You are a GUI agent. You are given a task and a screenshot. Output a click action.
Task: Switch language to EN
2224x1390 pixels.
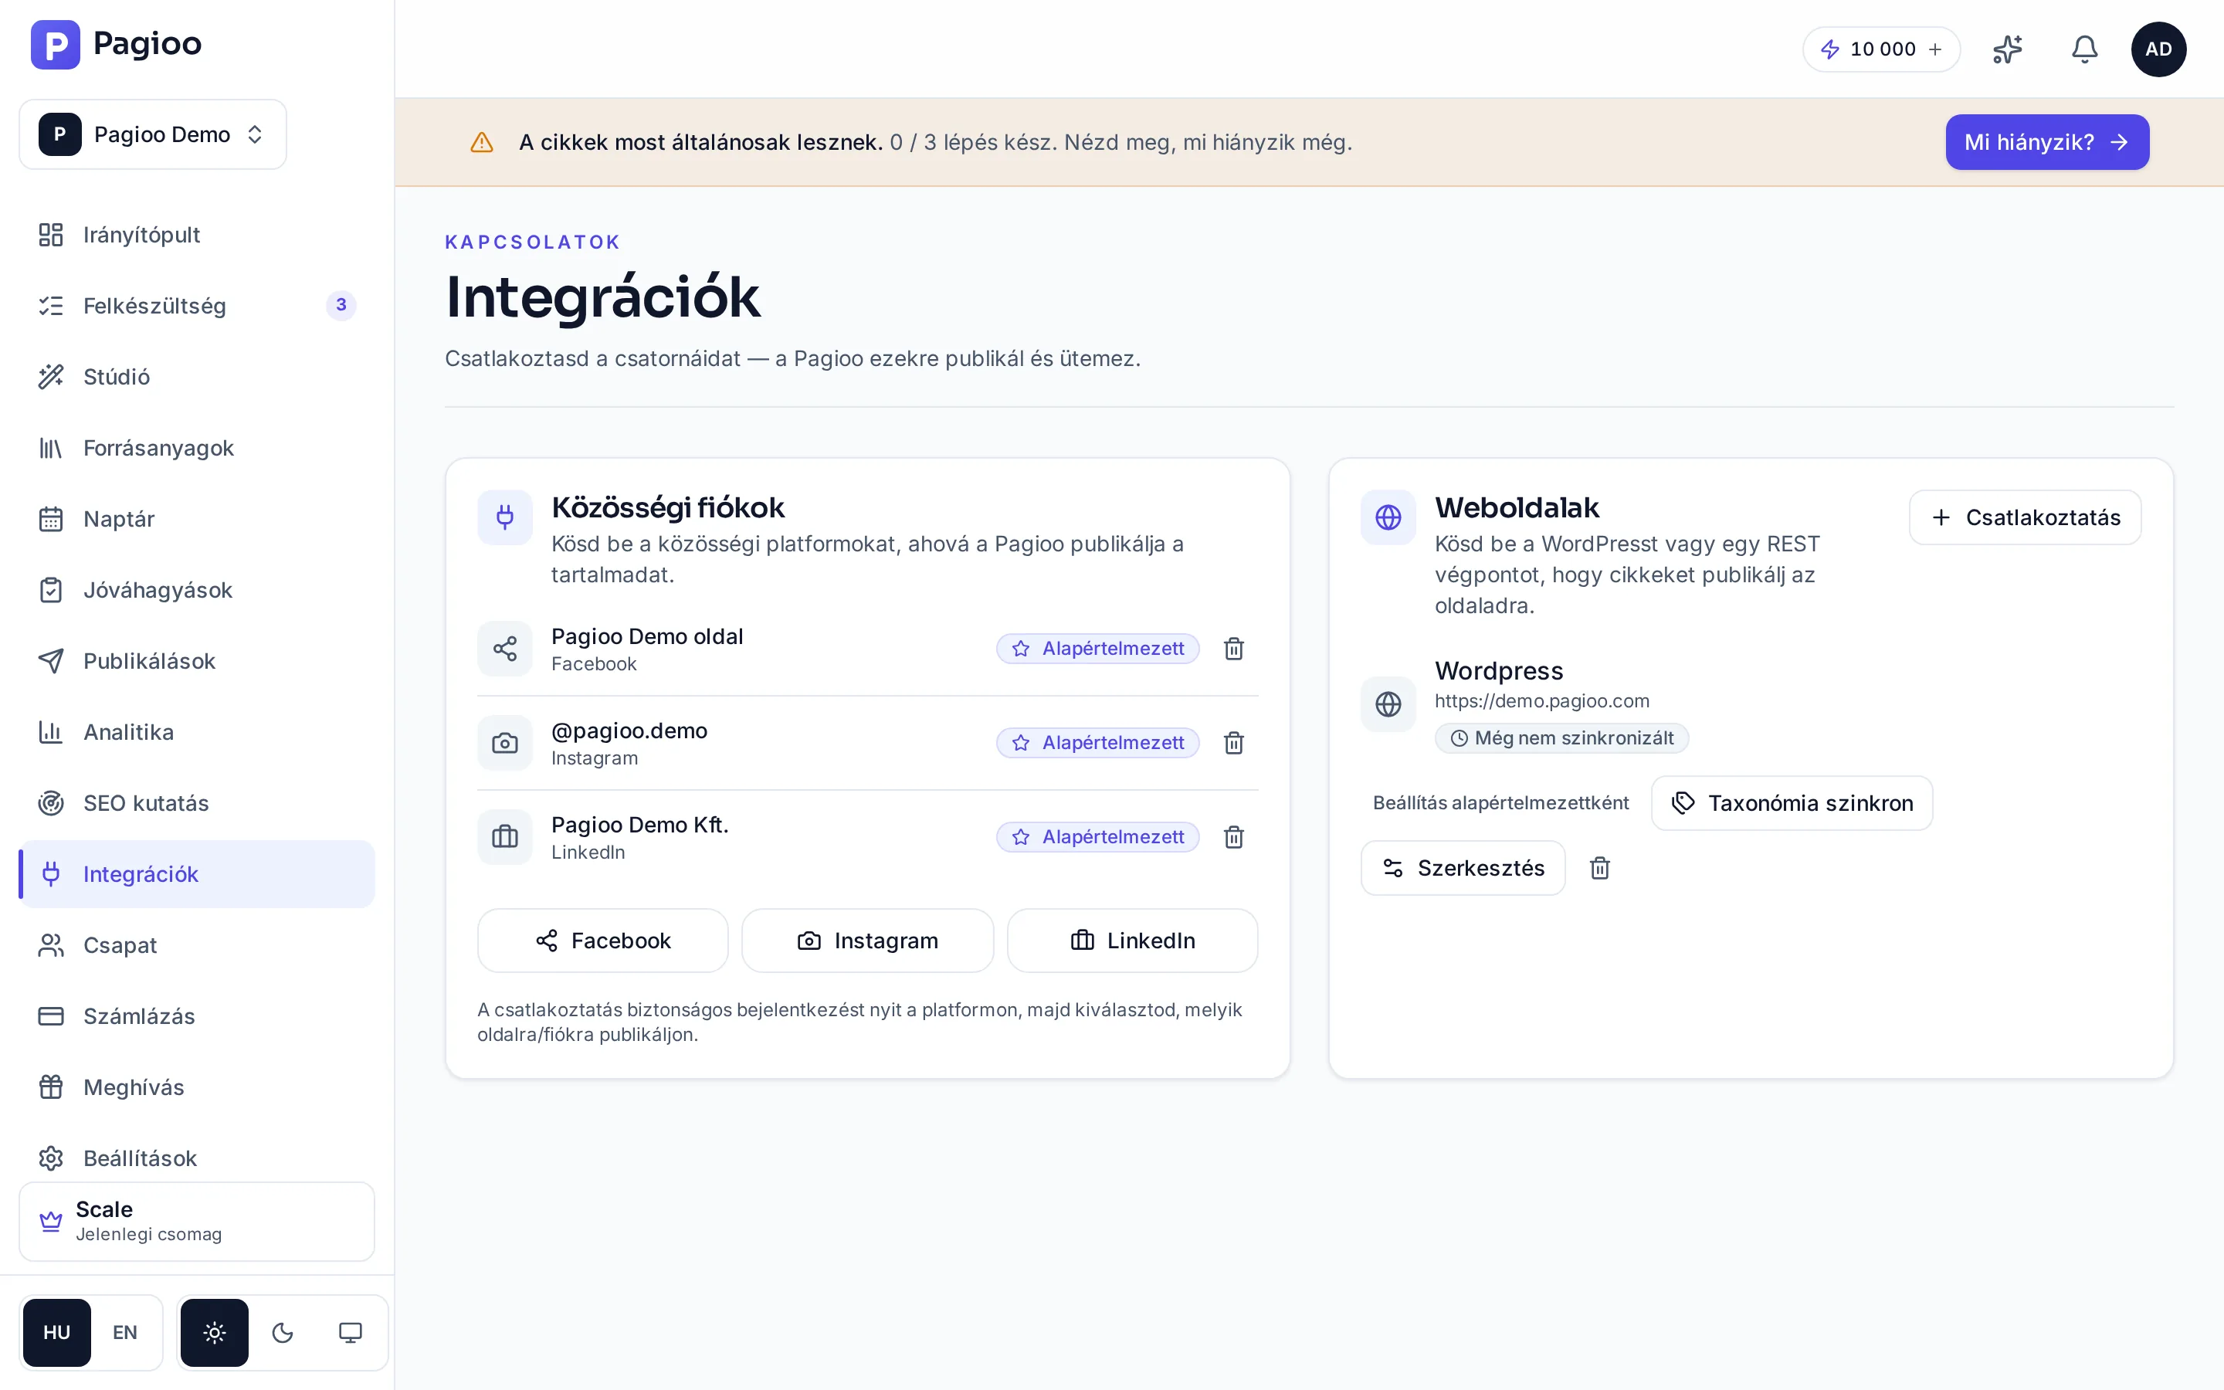click(x=125, y=1333)
